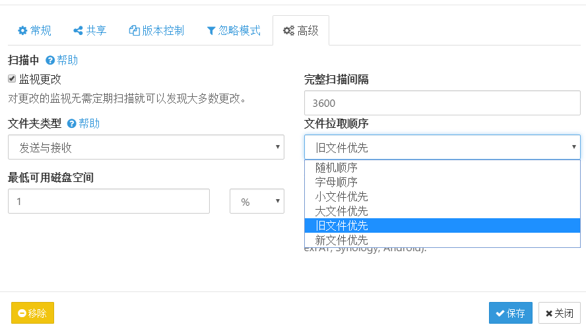The image size is (586, 329).
Task: Select 大文件优先 option
Action: [341, 211]
